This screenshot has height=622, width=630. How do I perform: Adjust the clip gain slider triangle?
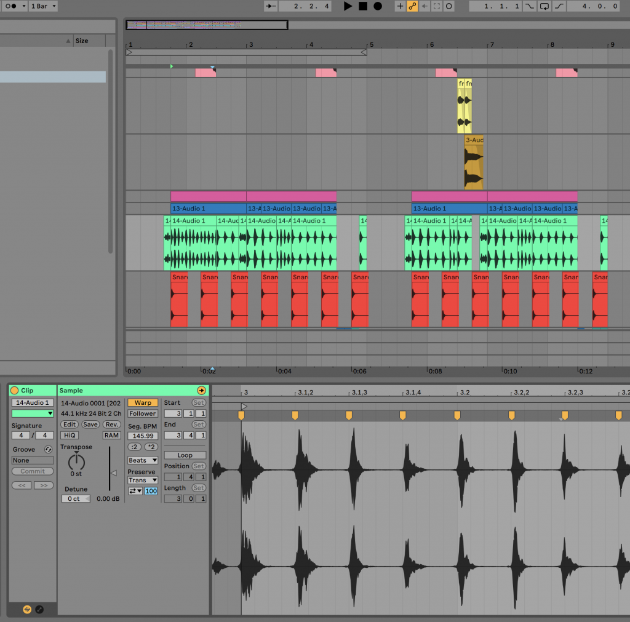pos(114,472)
